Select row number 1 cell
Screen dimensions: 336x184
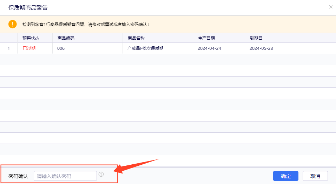point(9,48)
